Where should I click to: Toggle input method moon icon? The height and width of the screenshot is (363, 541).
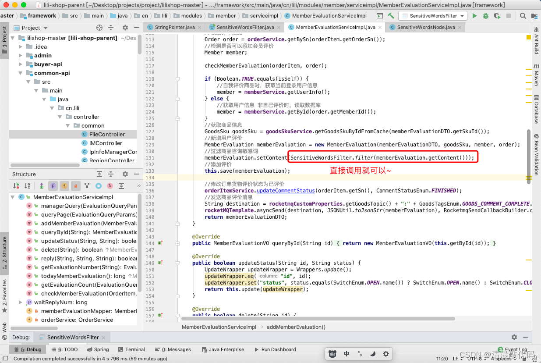372,353
